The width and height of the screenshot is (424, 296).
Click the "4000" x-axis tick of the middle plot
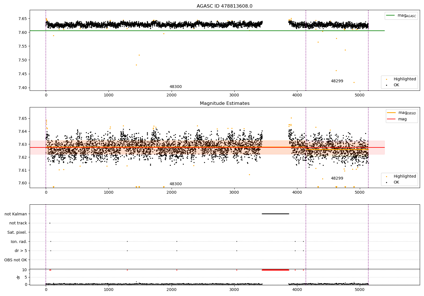click(297, 193)
